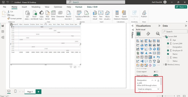Connect to SQL Server
This screenshot has height=97, width=188.
point(48,15)
